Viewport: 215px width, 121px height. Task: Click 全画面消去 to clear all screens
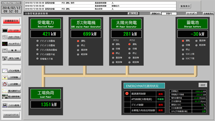[208, 14]
